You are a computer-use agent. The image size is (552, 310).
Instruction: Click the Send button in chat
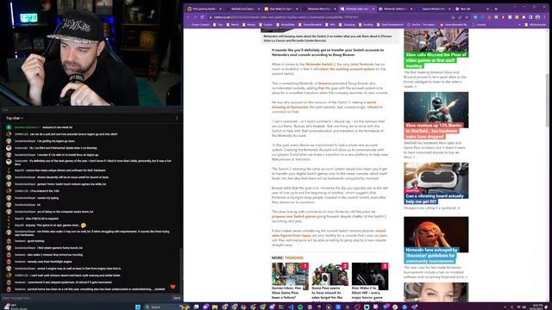(x=177, y=298)
